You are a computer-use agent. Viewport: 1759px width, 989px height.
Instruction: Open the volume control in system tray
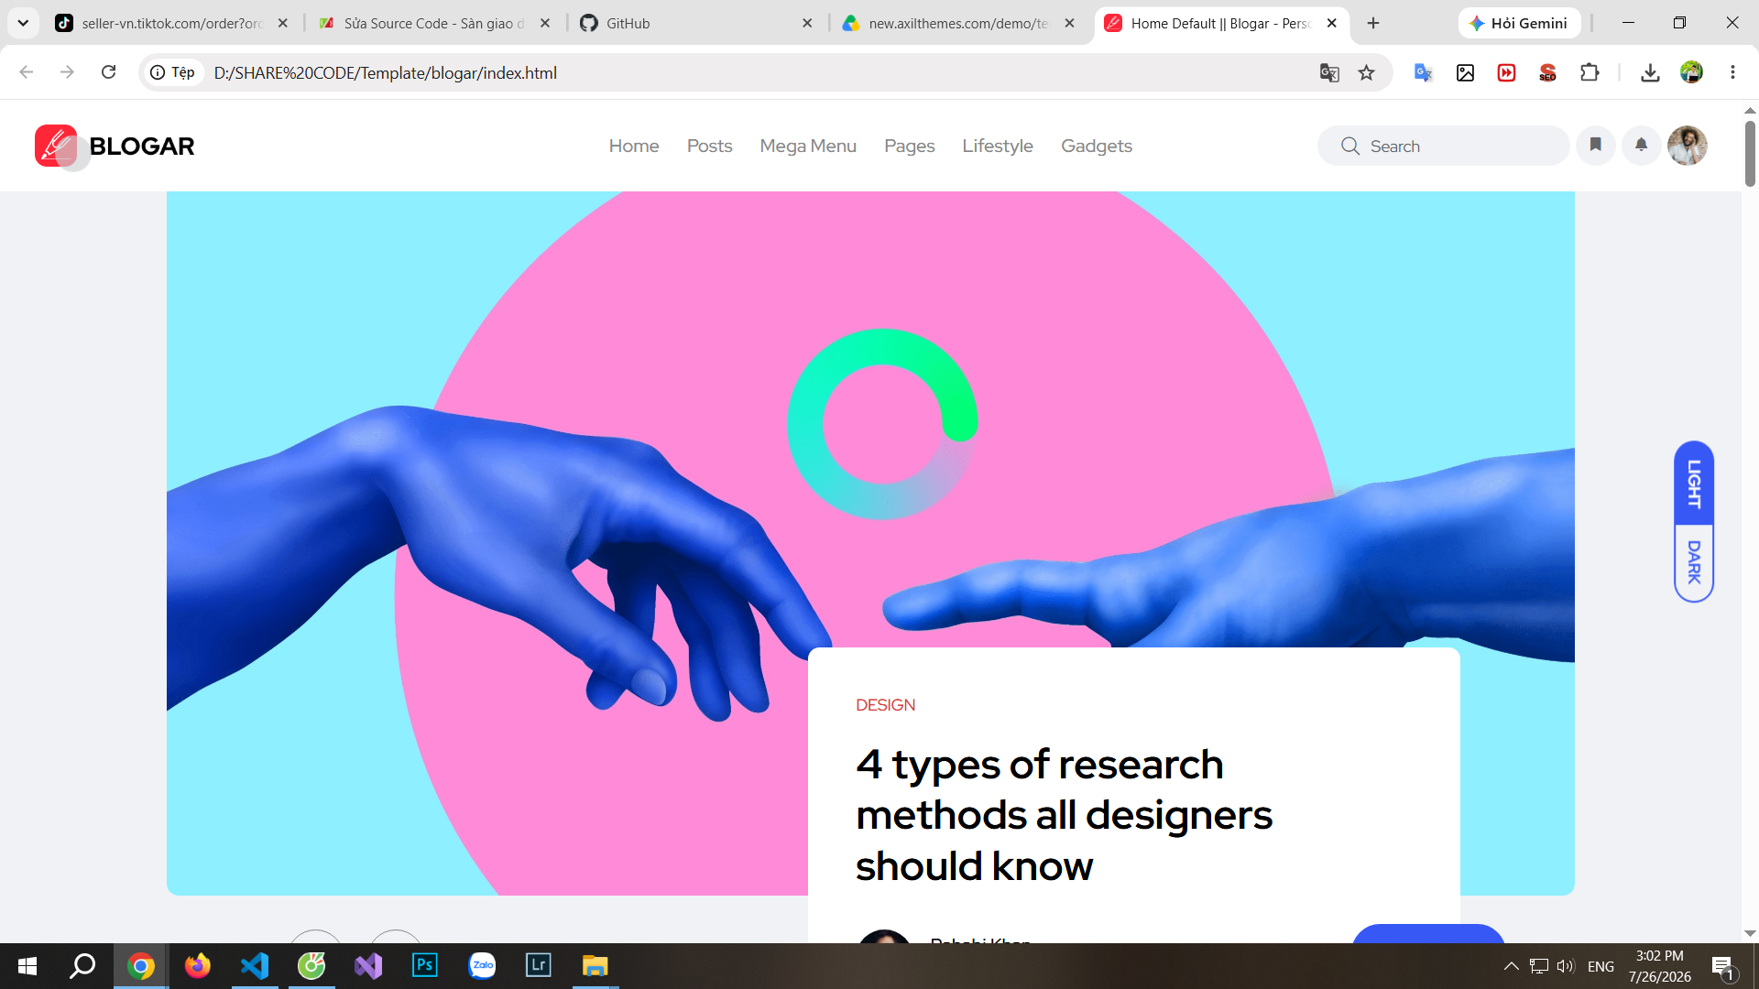pyautogui.click(x=1565, y=966)
